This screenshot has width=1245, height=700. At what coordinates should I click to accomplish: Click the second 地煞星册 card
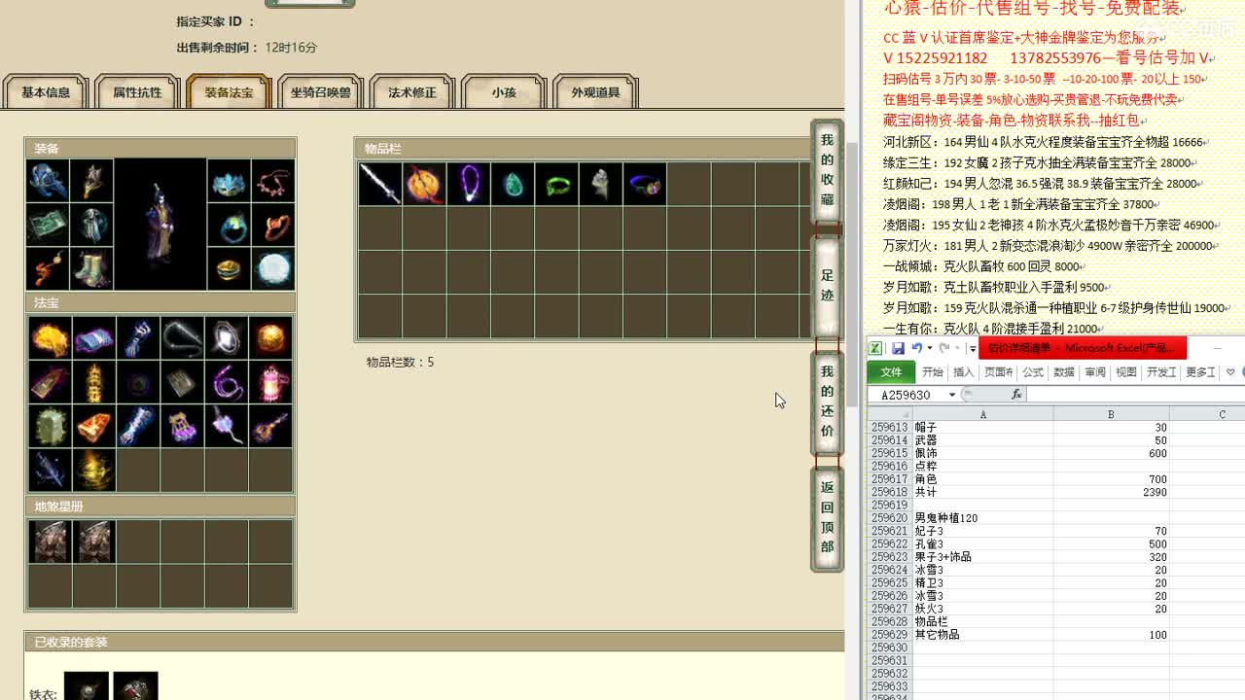click(93, 542)
